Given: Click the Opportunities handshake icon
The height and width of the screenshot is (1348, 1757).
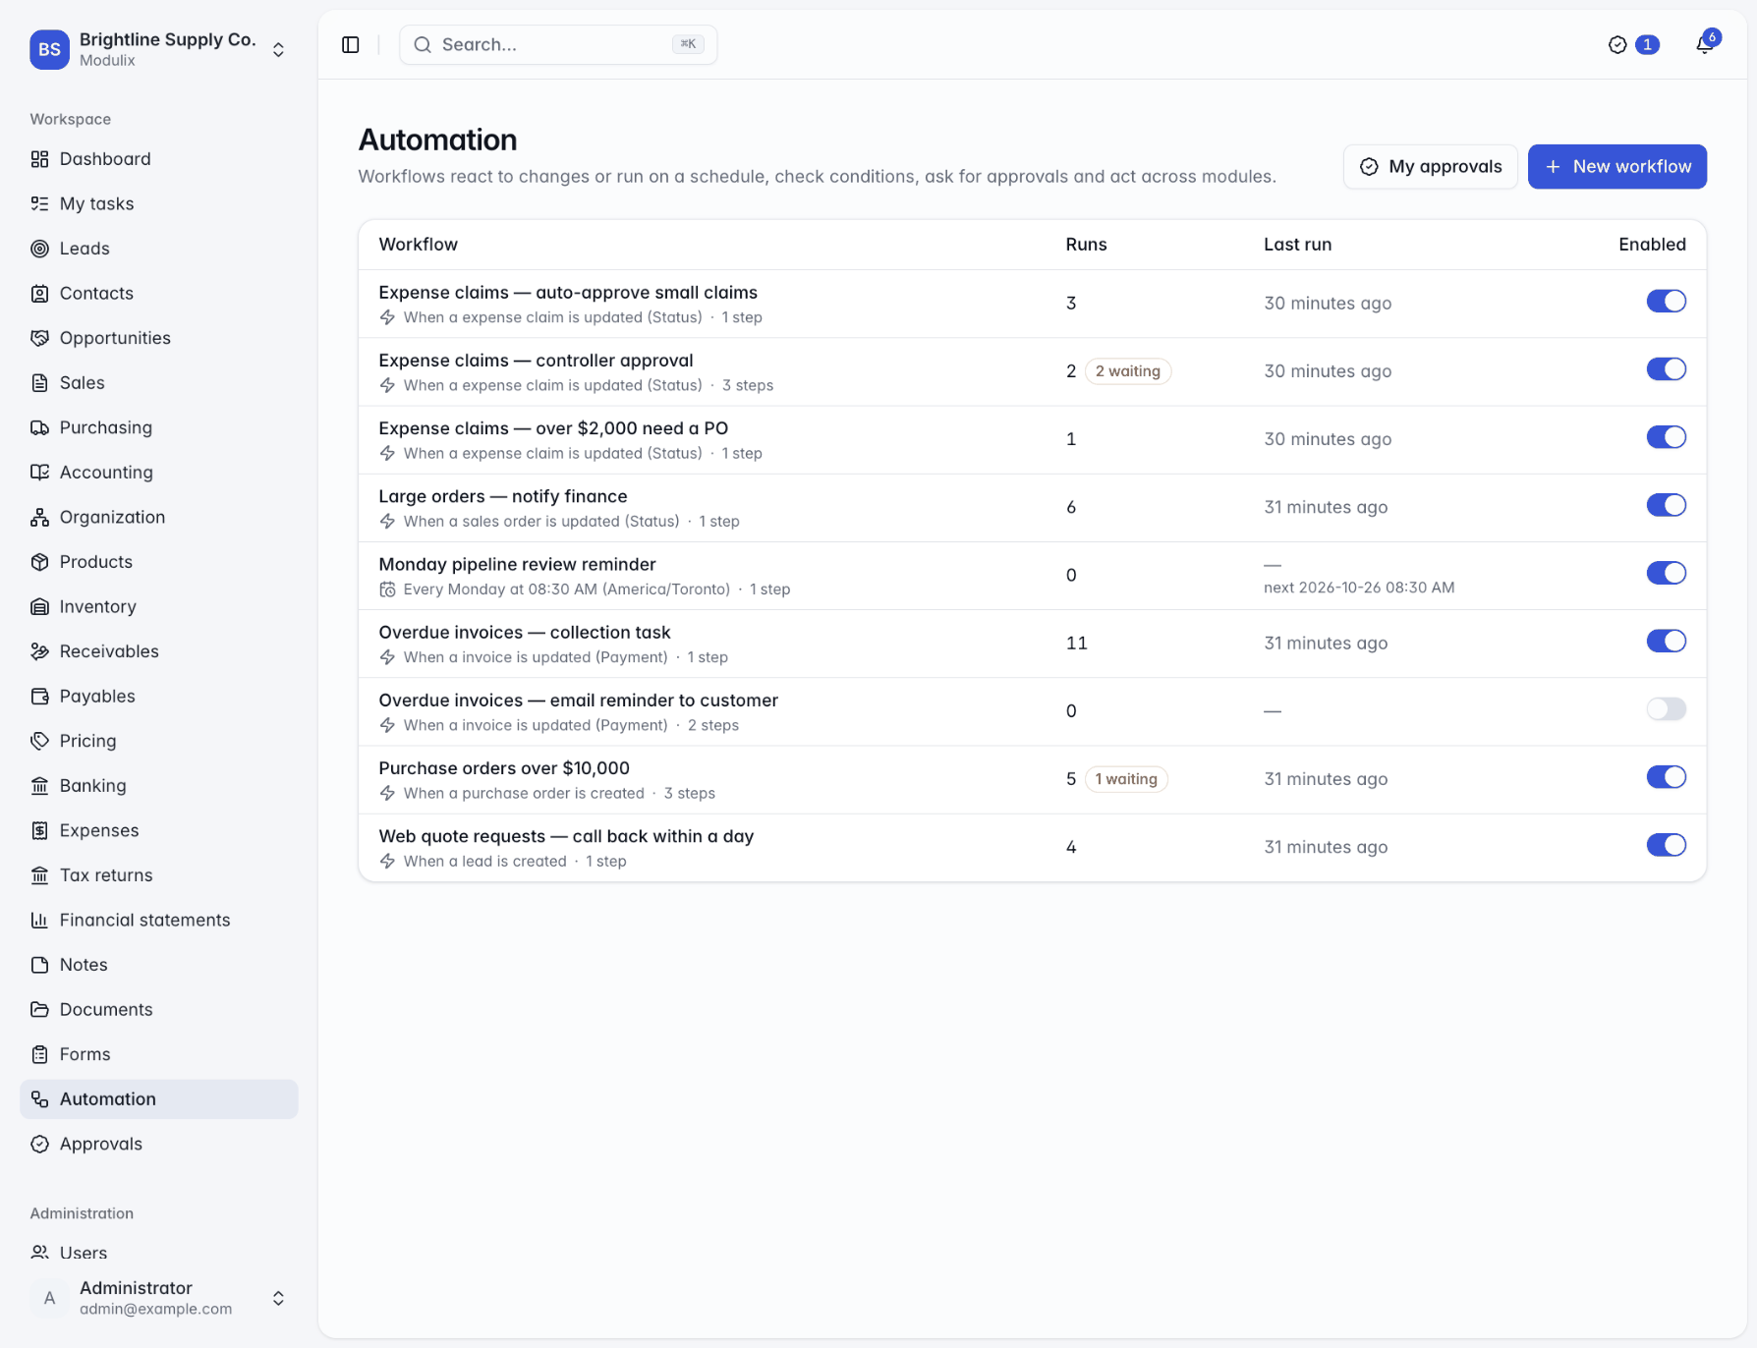Looking at the screenshot, I should pyautogui.click(x=39, y=338).
